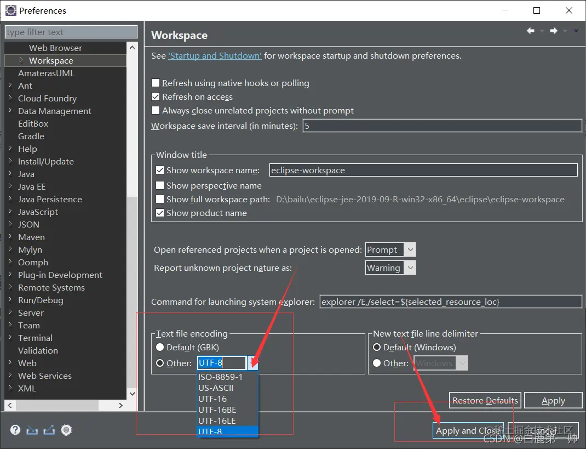Image resolution: width=586 pixels, height=449 pixels.
Task: Select Validation in preferences tree
Action: point(38,351)
